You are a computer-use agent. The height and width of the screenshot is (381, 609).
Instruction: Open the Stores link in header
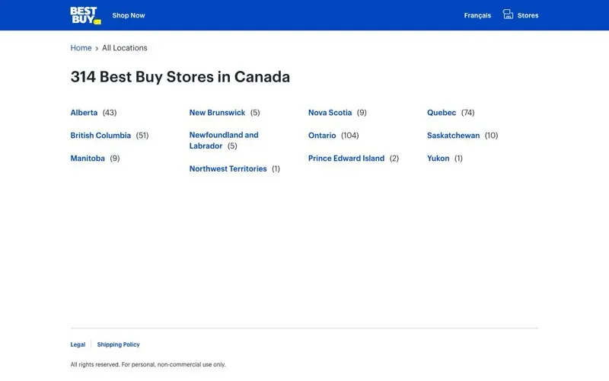pyautogui.click(x=528, y=15)
